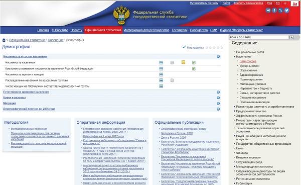Expand the Рынок труда, занятость tree arrow
Screen dimensions: 301x185
[x=234, y=107]
